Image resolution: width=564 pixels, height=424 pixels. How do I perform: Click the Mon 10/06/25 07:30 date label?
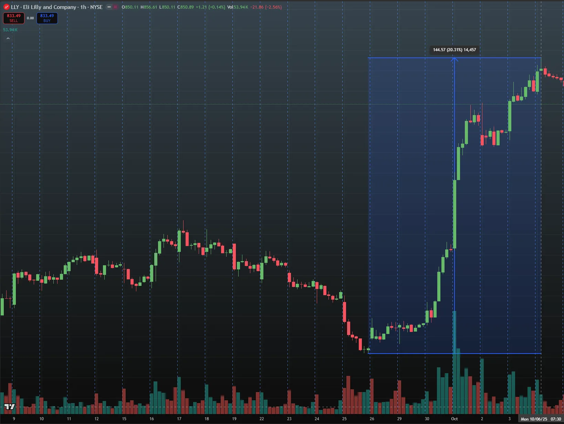[x=541, y=419]
